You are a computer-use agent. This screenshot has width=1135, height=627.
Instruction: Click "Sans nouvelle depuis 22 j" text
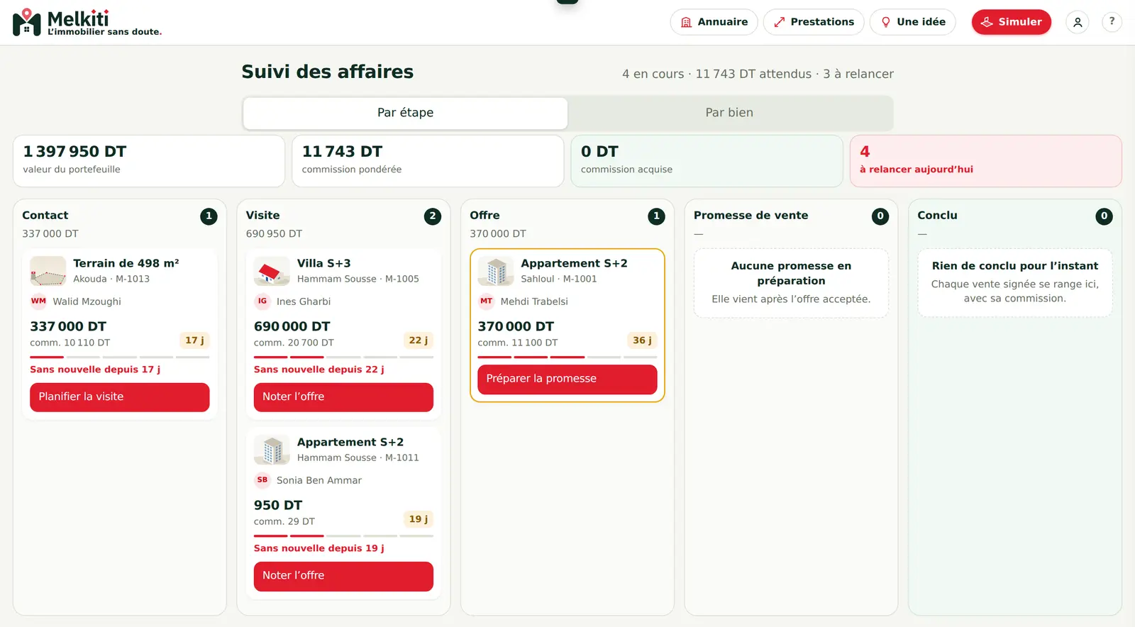click(x=319, y=370)
